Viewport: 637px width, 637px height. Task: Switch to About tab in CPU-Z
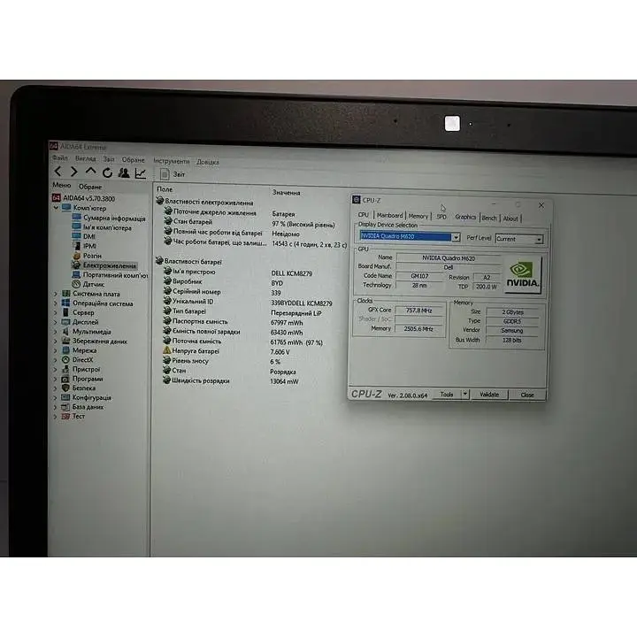click(510, 219)
